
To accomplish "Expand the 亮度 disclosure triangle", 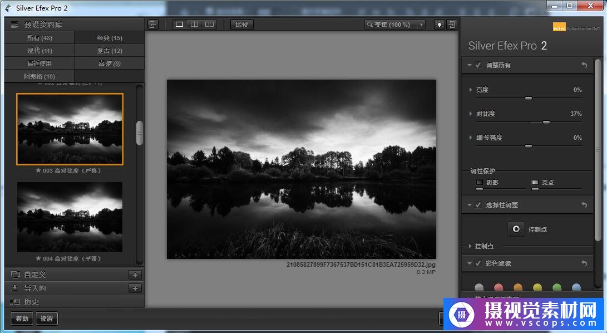I will coord(471,90).
